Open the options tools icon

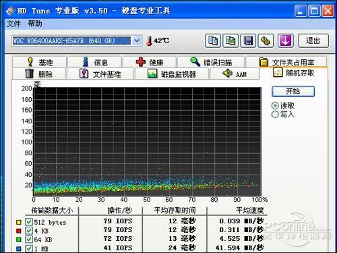click(266, 40)
